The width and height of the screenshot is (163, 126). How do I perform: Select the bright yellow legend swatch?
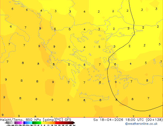tap(42, 123)
